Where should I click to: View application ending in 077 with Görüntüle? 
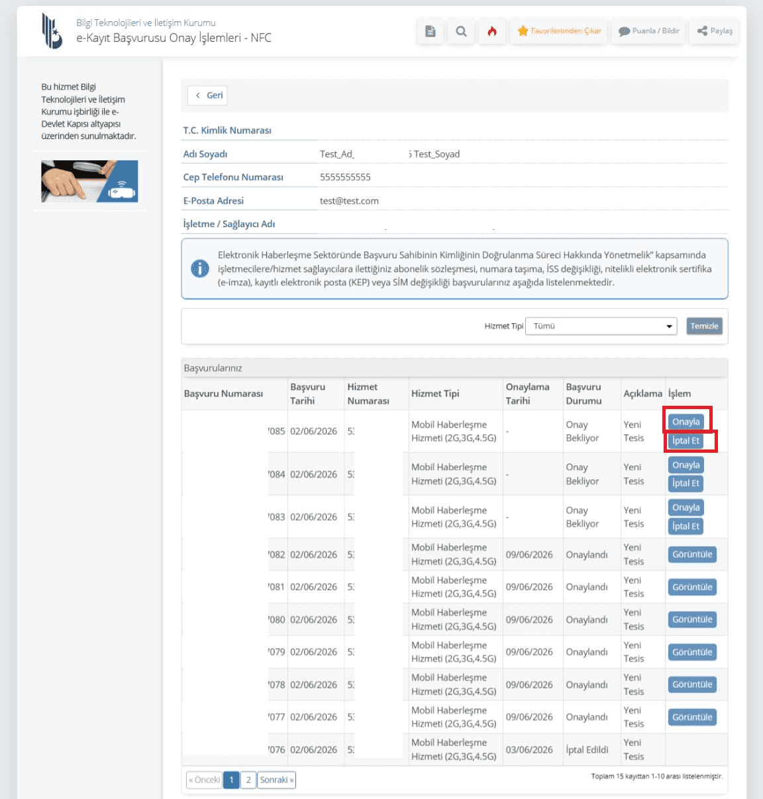692,717
